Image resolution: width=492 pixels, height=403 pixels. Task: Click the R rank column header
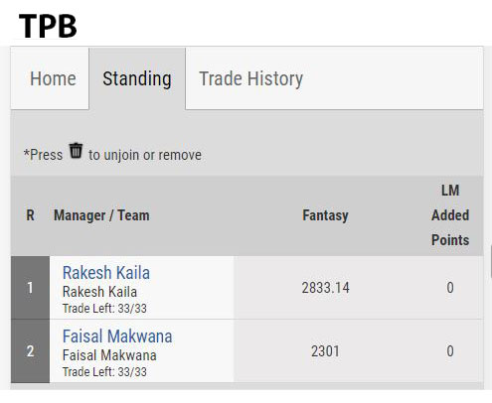coord(30,215)
